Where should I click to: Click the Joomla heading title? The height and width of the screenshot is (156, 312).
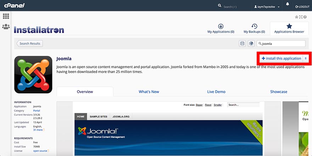[x=64, y=59]
